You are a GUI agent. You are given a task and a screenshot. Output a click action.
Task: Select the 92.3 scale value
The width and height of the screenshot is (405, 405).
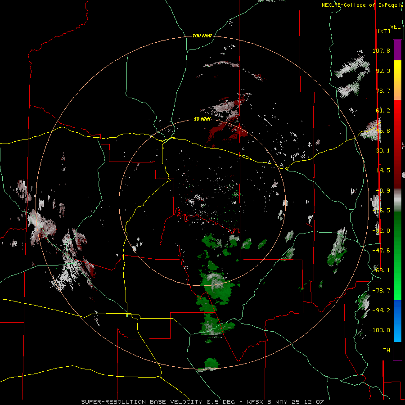(x=383, y=71)
